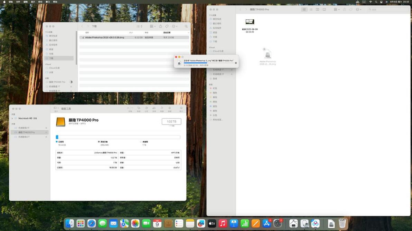Open the Apple menu in menu bar
The image size is (412, 231).
4,2
